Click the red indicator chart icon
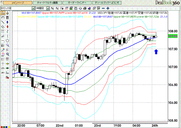Viewport: 181px width, 128px height. [67, 8]
